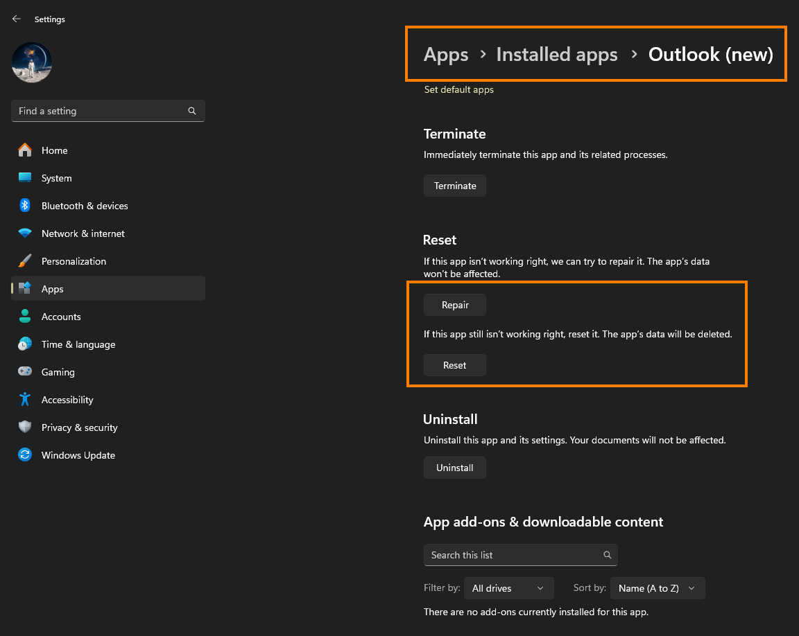Open the Set default apps link

click(x=459, y=89)
